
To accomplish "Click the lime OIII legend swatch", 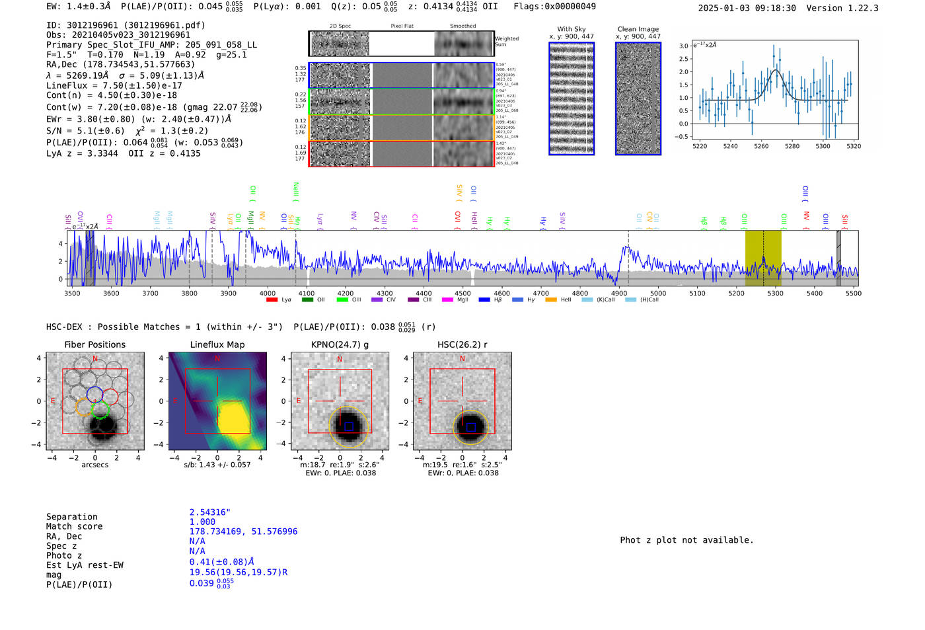I will point(342,300).
